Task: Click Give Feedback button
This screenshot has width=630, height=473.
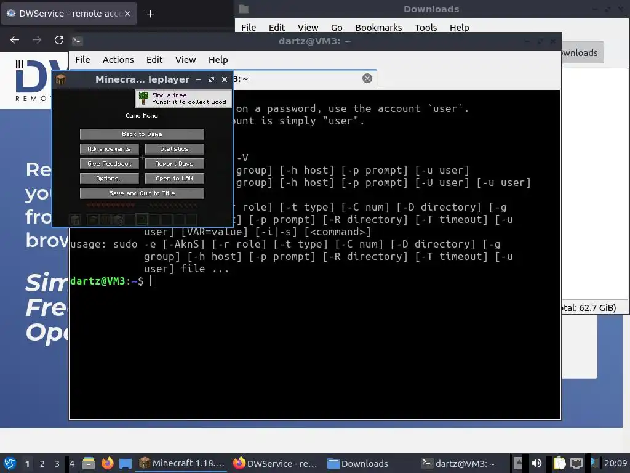Action: pyautogui.click(x=110, y=164)
